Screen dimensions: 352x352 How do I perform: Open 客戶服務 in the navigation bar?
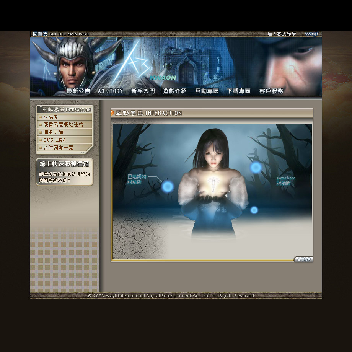pos(271,91)
